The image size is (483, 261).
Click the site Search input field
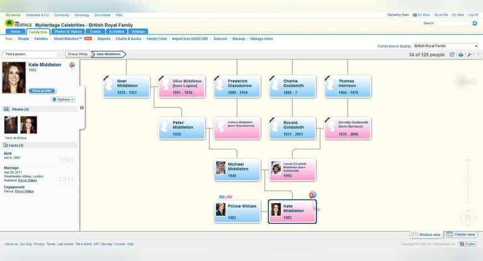(452, 23)
